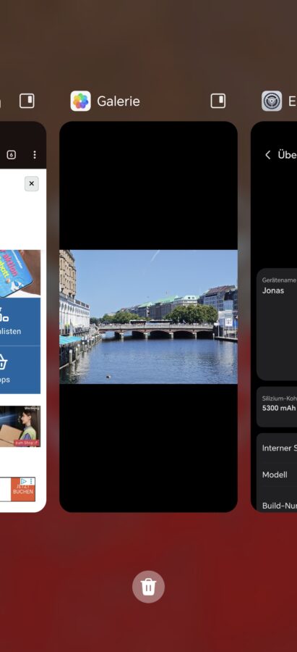The image size is (297, 652).
Task: Tap the Galerie app icon
Action: click(80, 101)
